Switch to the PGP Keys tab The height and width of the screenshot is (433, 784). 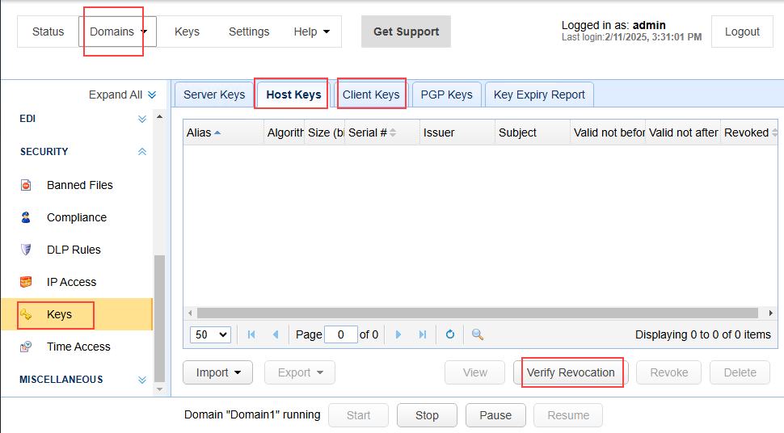pos(446,95)
